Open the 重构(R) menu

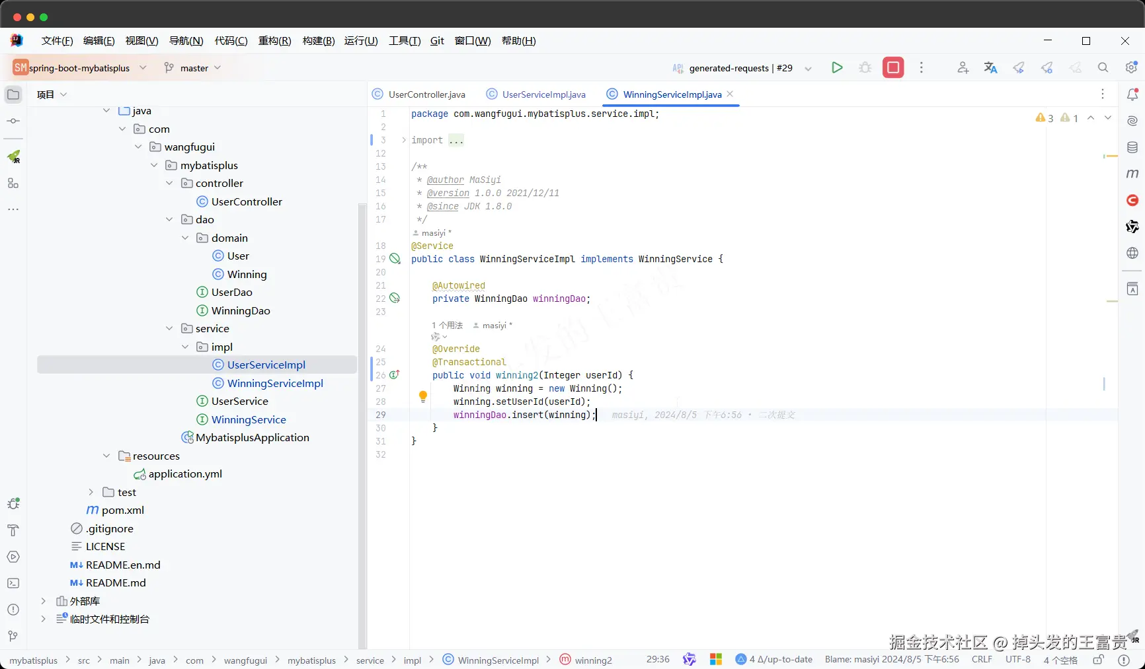click(x=275, y=41)
